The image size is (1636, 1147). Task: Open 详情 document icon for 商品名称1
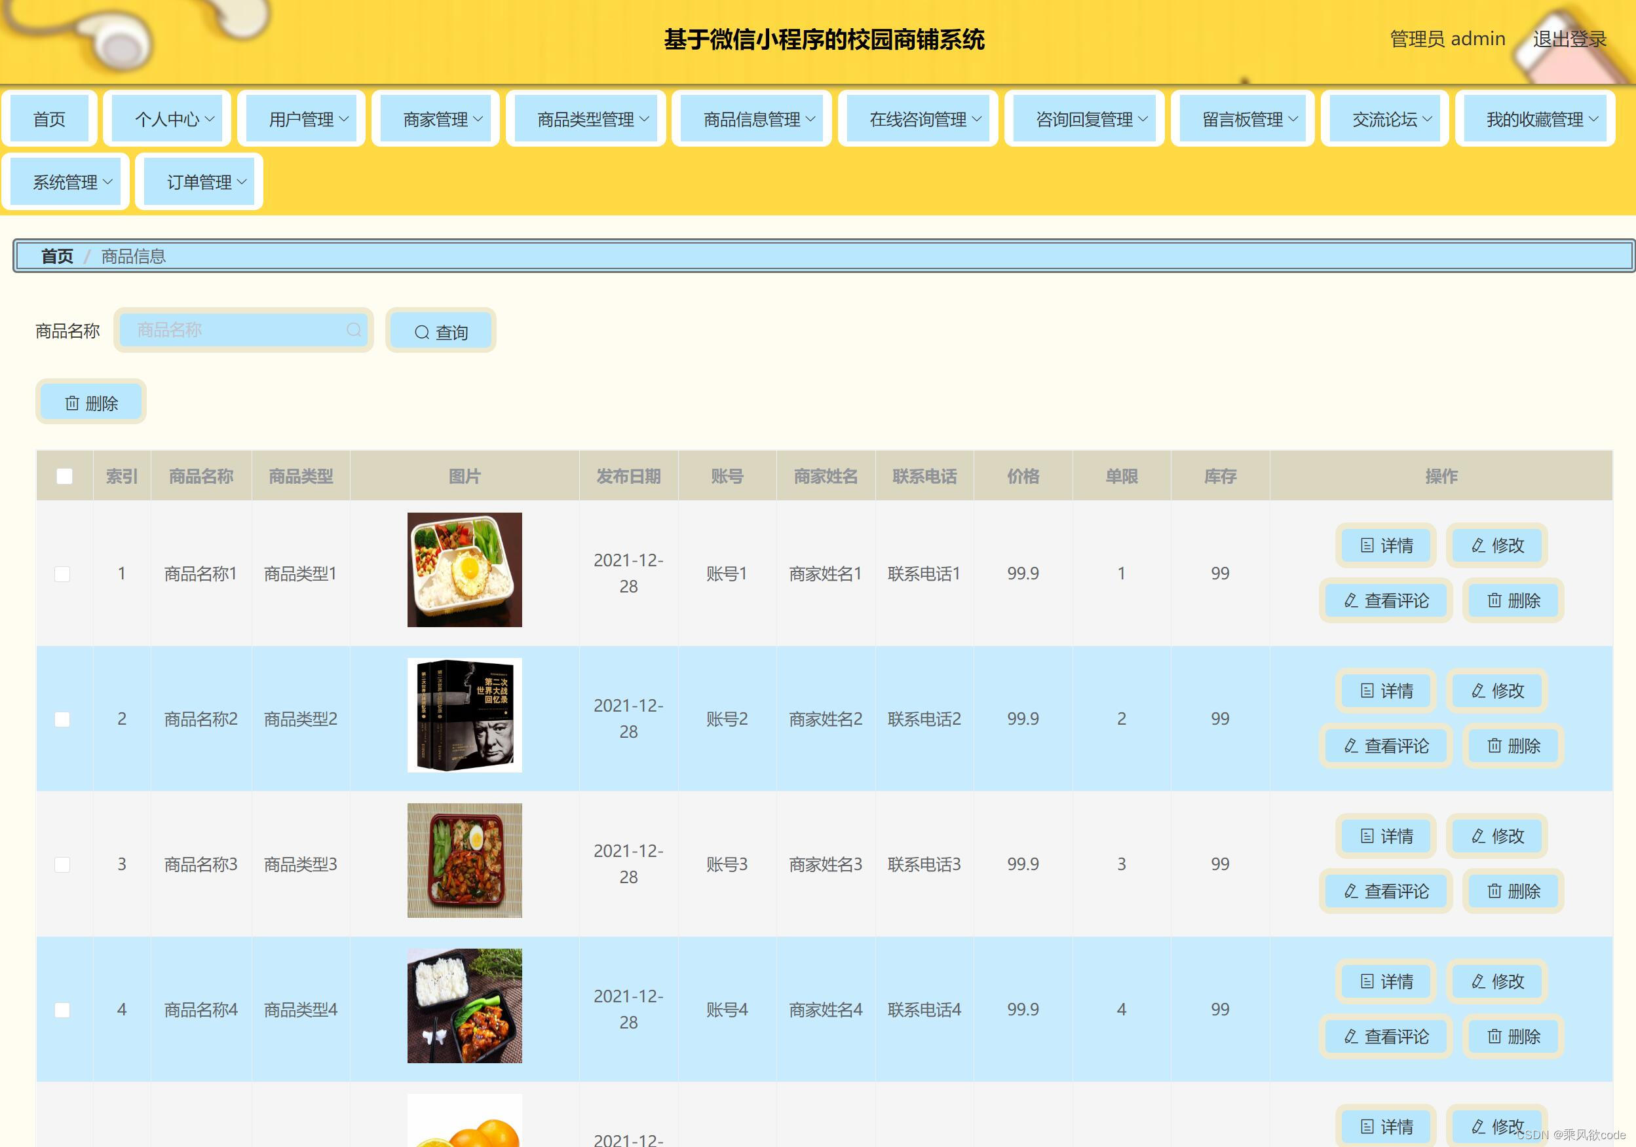1367,545
